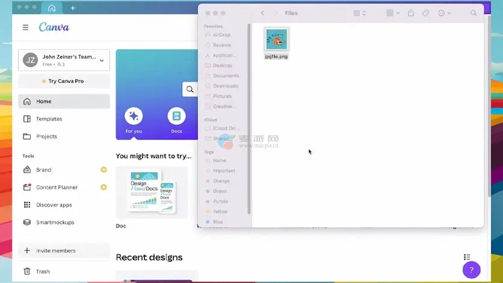Click the Finder search magnifier
The height and width of the screenshot is (283, 503).
click(x=473, y=13)
